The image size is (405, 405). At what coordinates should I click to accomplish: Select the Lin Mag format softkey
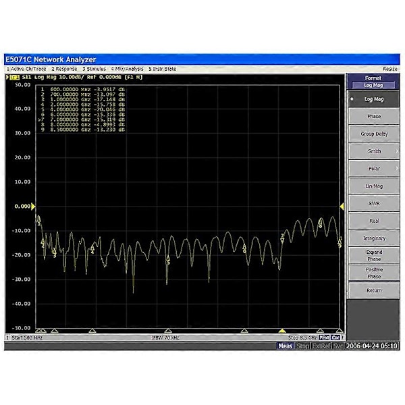click(x=374, y=186)
